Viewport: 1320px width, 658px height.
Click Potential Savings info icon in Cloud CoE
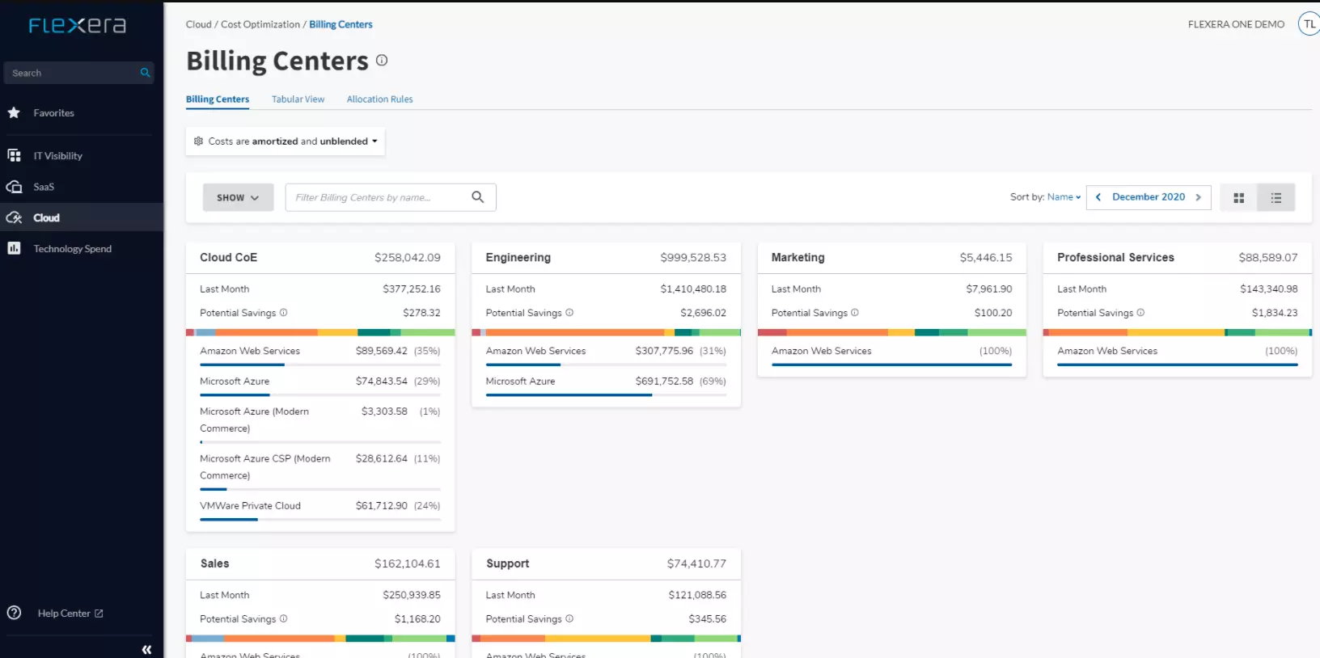[283, 313]
